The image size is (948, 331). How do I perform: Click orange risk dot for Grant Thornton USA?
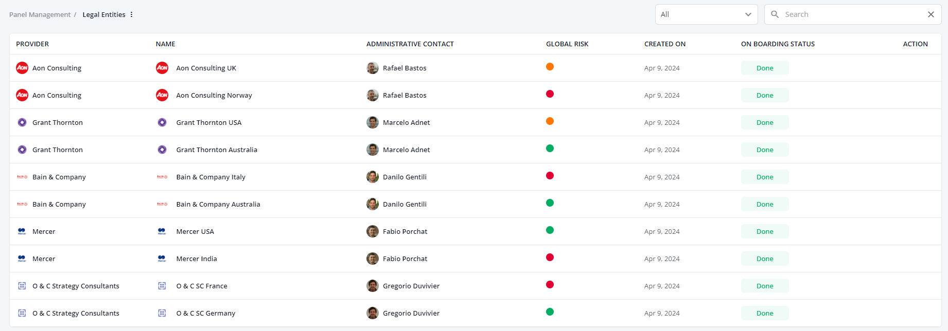point(550,121)
